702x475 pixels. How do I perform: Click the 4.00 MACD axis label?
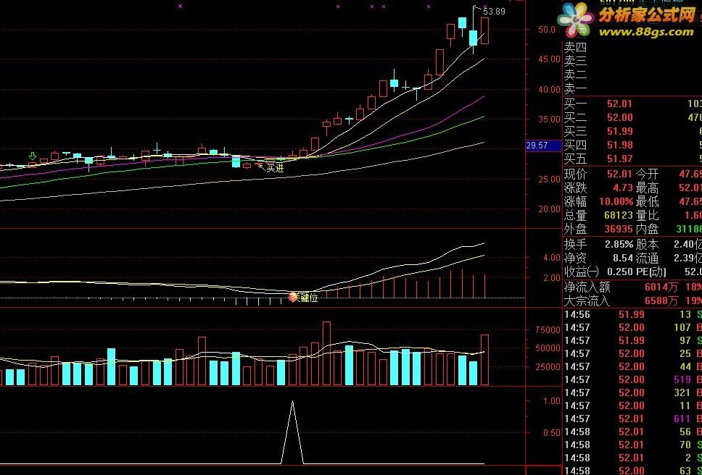tap(552, 258)
